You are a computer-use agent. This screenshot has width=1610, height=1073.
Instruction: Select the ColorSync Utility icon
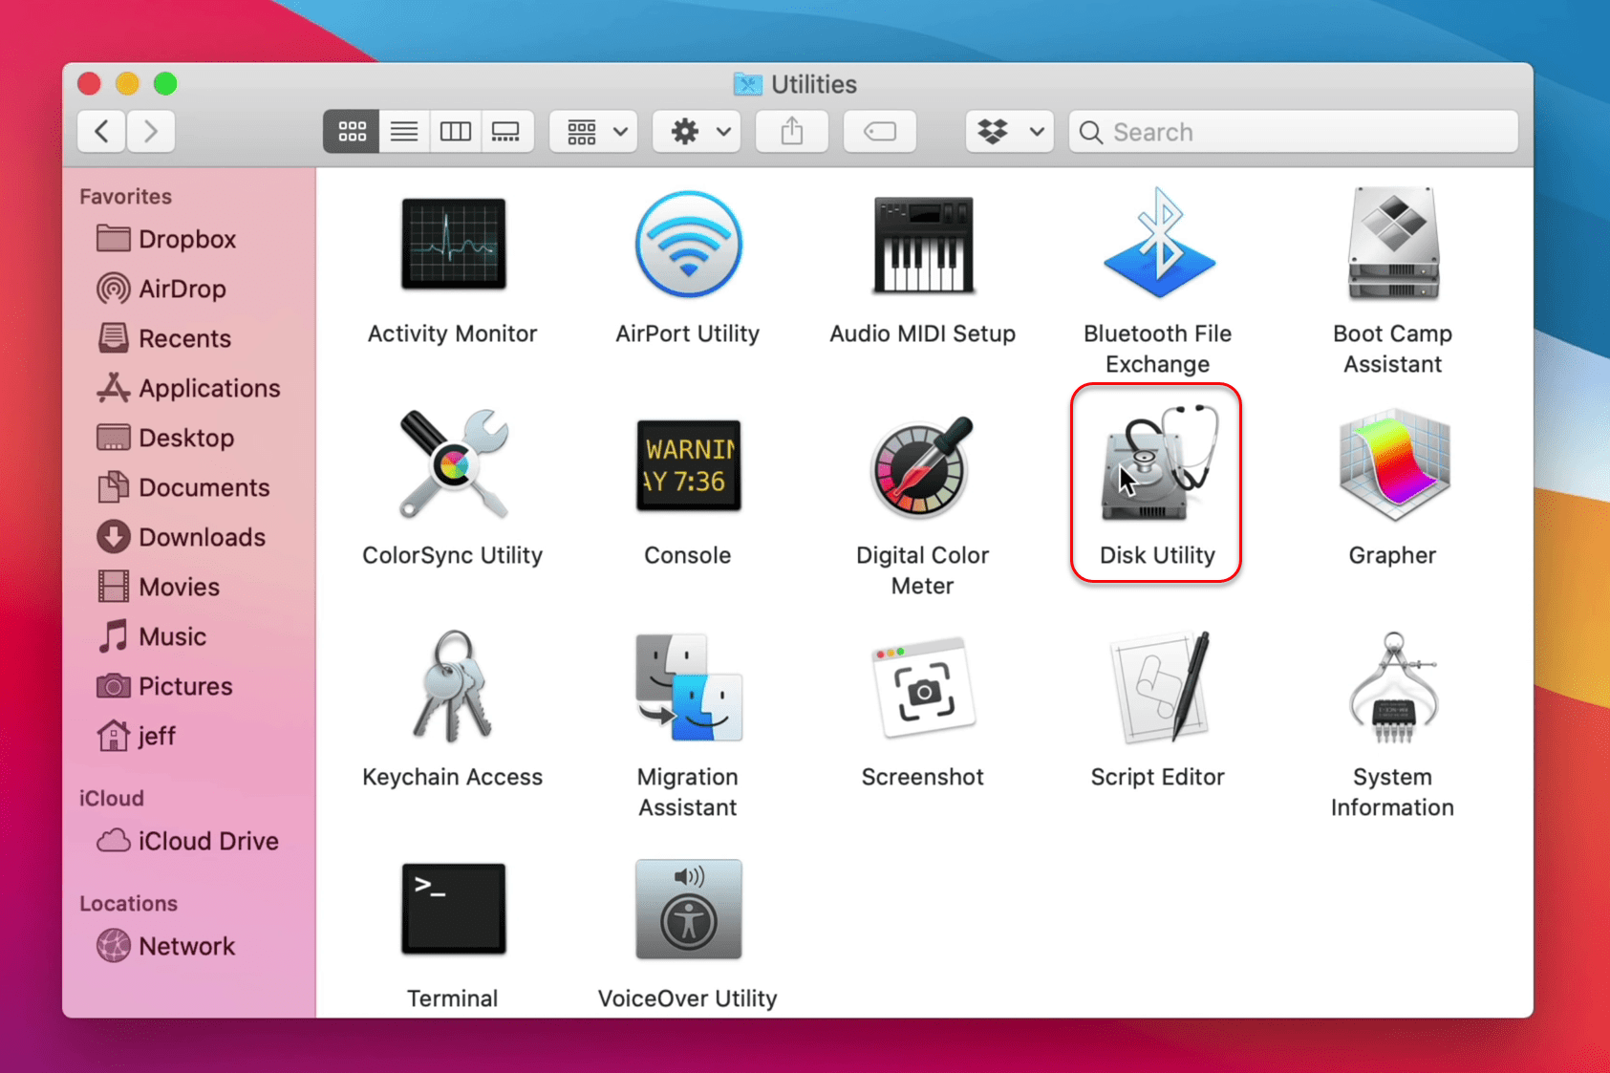pos(453,465)
